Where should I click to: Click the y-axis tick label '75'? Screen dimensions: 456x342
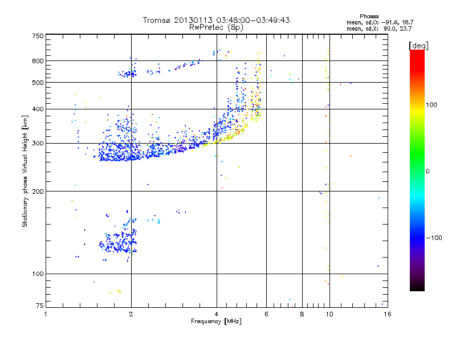pos(40,306)
